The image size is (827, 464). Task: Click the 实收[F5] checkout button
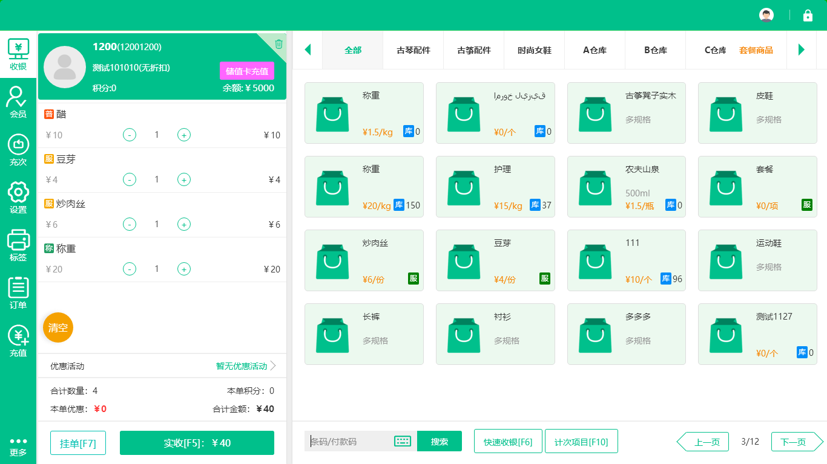[197, 443]
